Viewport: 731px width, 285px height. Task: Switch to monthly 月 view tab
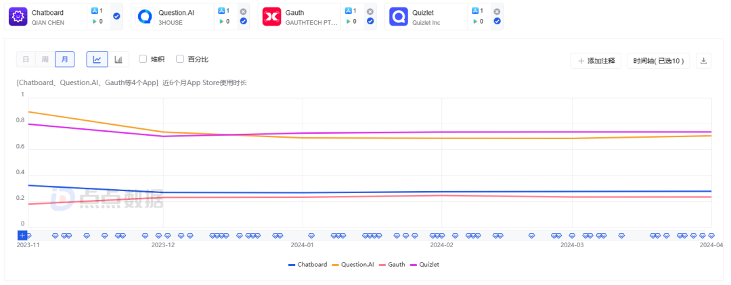tap(65, 59)
